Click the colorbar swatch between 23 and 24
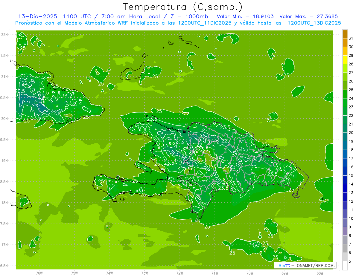359x277 pixels. (345, 103)
